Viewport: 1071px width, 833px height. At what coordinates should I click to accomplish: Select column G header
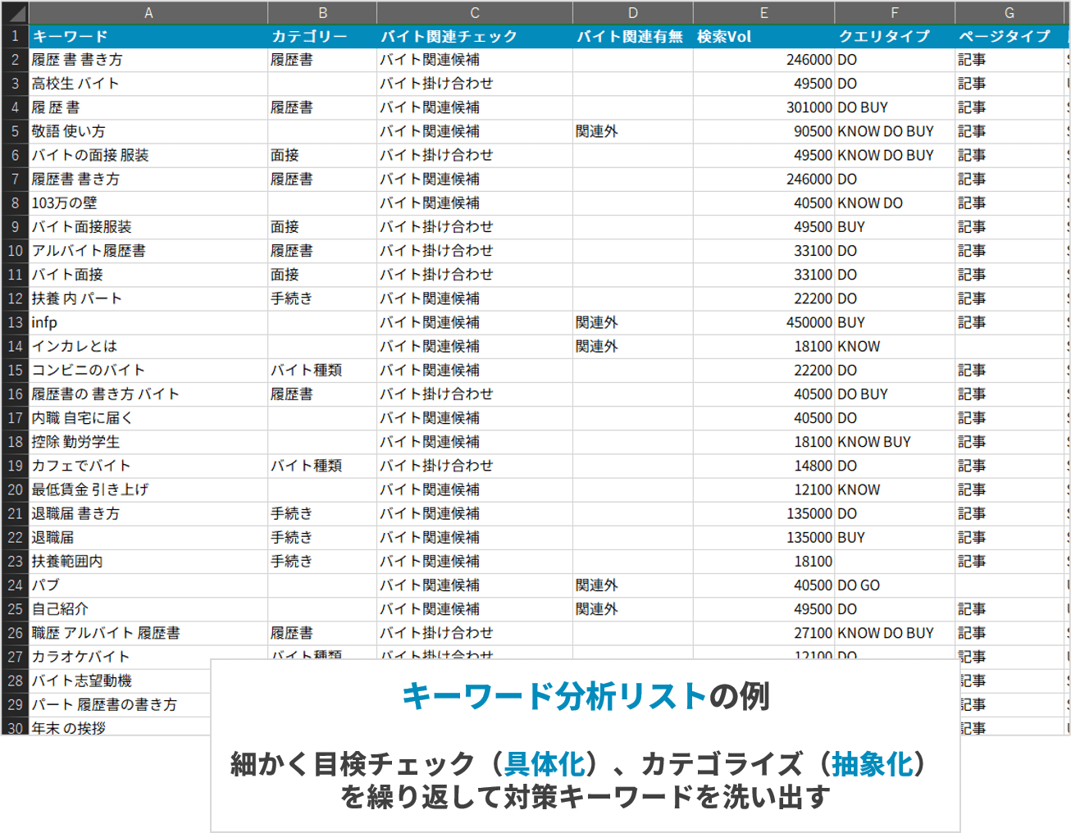click(x=1009, y=13)
